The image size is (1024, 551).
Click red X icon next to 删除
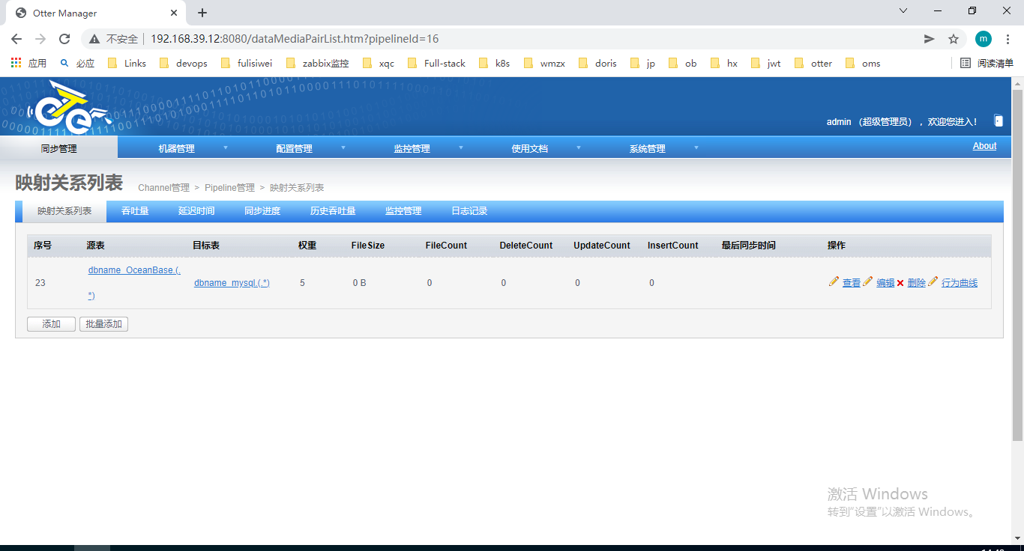pyautogui.click(x=900, y=283)
